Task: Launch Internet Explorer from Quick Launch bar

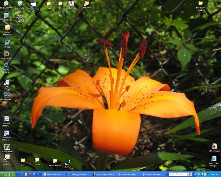Action: pyautogui.click(x=22, y=174)
